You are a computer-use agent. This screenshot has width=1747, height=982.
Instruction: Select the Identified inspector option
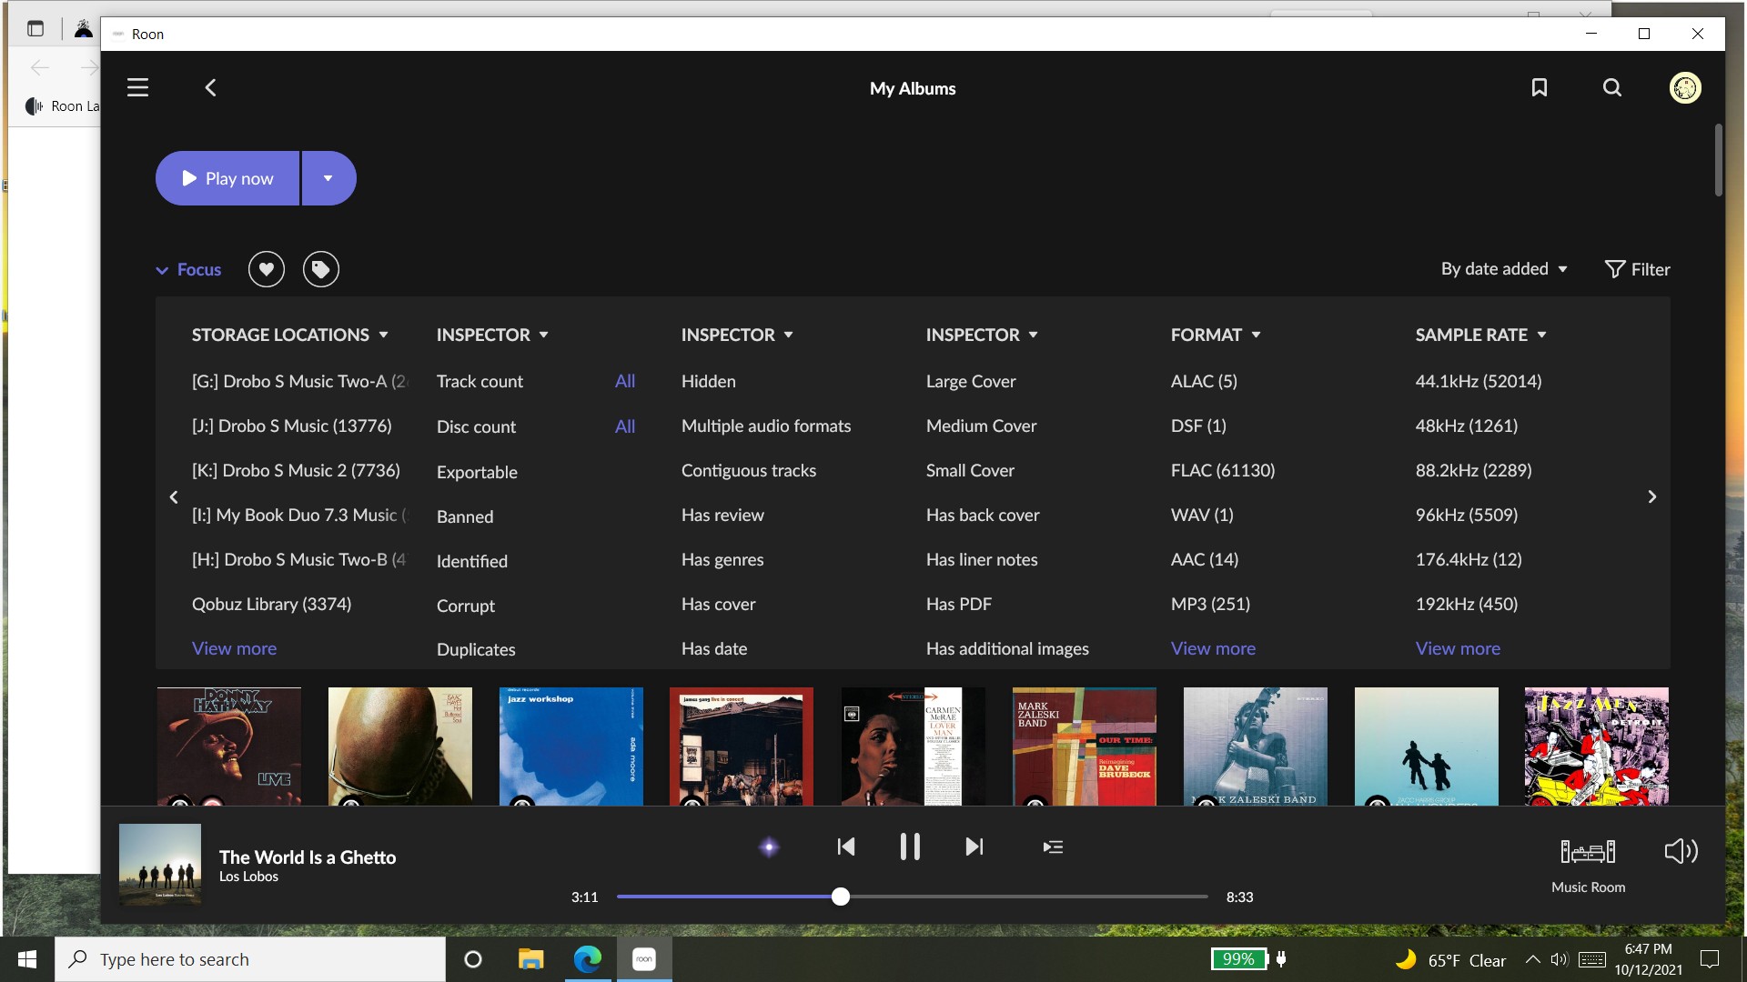(472, 561)
